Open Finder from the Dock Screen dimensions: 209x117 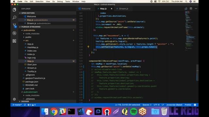click(x=45, y=111)
